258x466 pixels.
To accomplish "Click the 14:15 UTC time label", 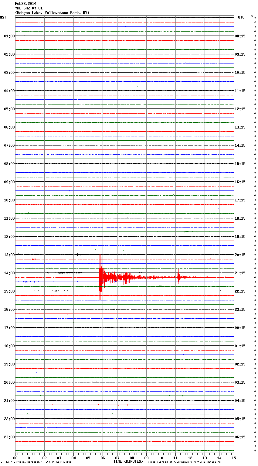I will [x=240, y=146].
